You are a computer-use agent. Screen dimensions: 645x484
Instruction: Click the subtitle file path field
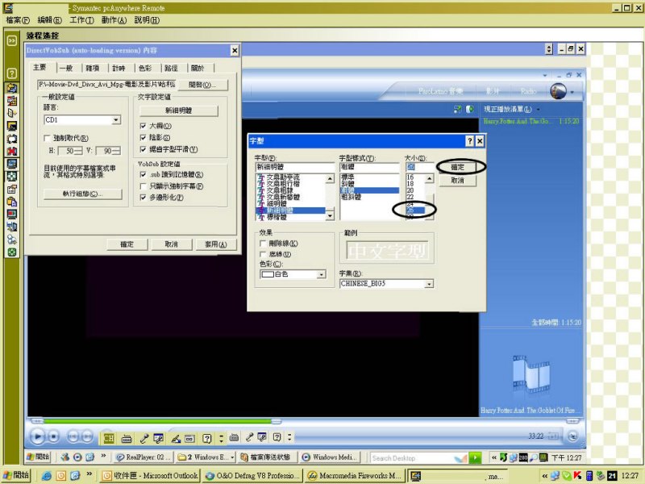(107, 85)
